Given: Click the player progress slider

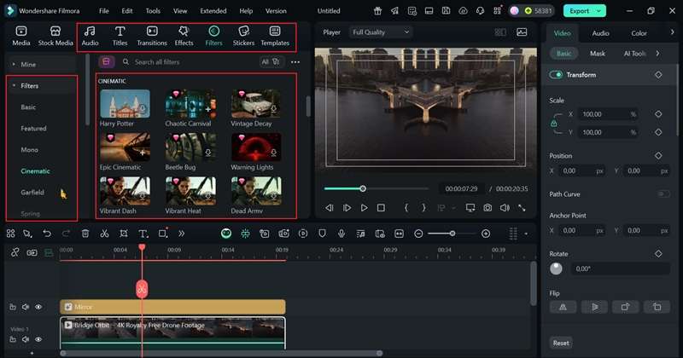Looking at the screenshot, I should click(377, 188).
